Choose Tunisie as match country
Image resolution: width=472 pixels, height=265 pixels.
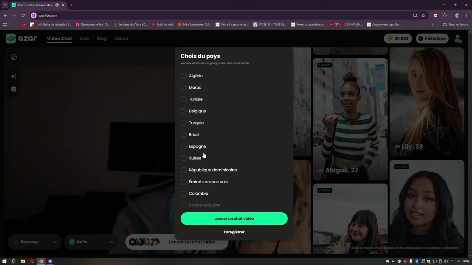pos(184,99)
